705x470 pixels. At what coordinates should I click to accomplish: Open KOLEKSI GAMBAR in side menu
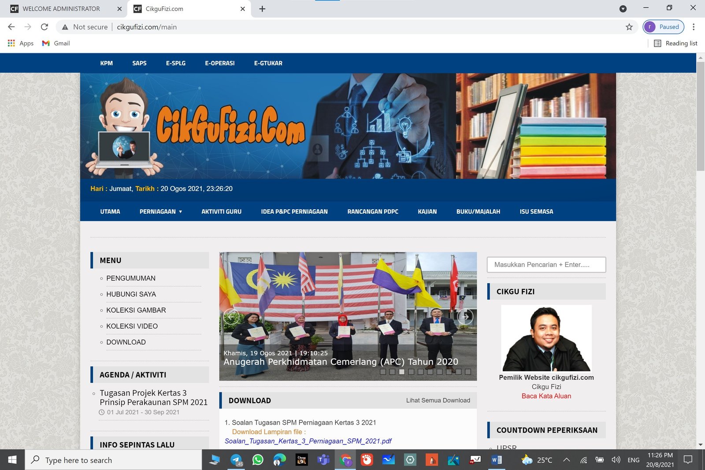[136, 310]
